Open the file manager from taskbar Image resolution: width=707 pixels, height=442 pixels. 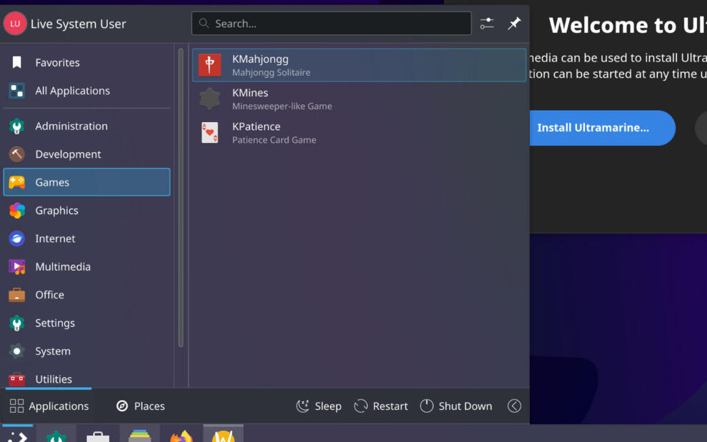click(139, 434)
